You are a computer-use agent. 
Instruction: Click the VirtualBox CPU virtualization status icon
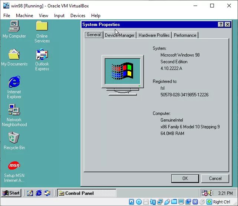click(195, 202)
